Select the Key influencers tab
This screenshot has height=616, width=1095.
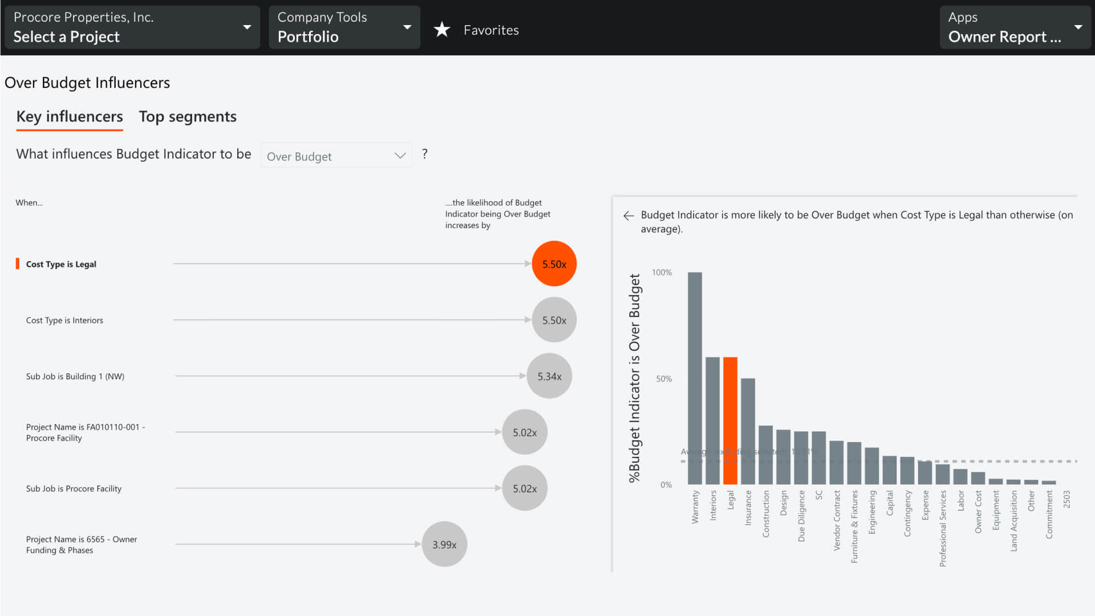[x=69, y=116]
